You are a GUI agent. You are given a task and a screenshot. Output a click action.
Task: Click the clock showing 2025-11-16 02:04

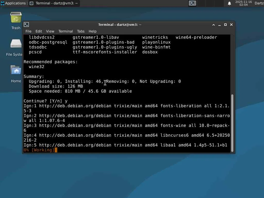coord(243,3)
